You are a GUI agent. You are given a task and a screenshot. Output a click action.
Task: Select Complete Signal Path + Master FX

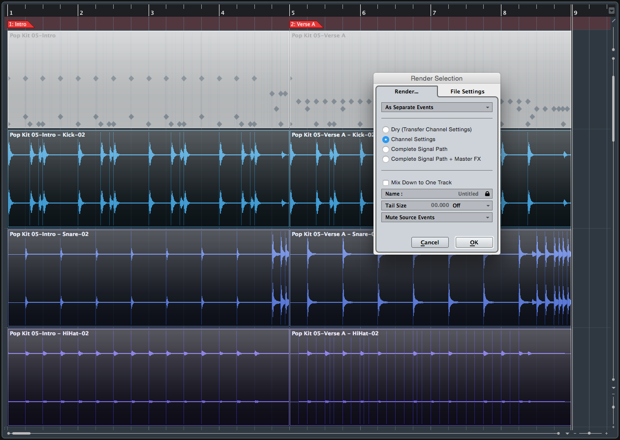(x=386, y=159)
